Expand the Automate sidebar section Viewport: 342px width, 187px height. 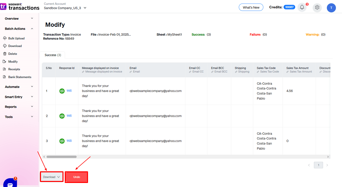tap(19, 87)
